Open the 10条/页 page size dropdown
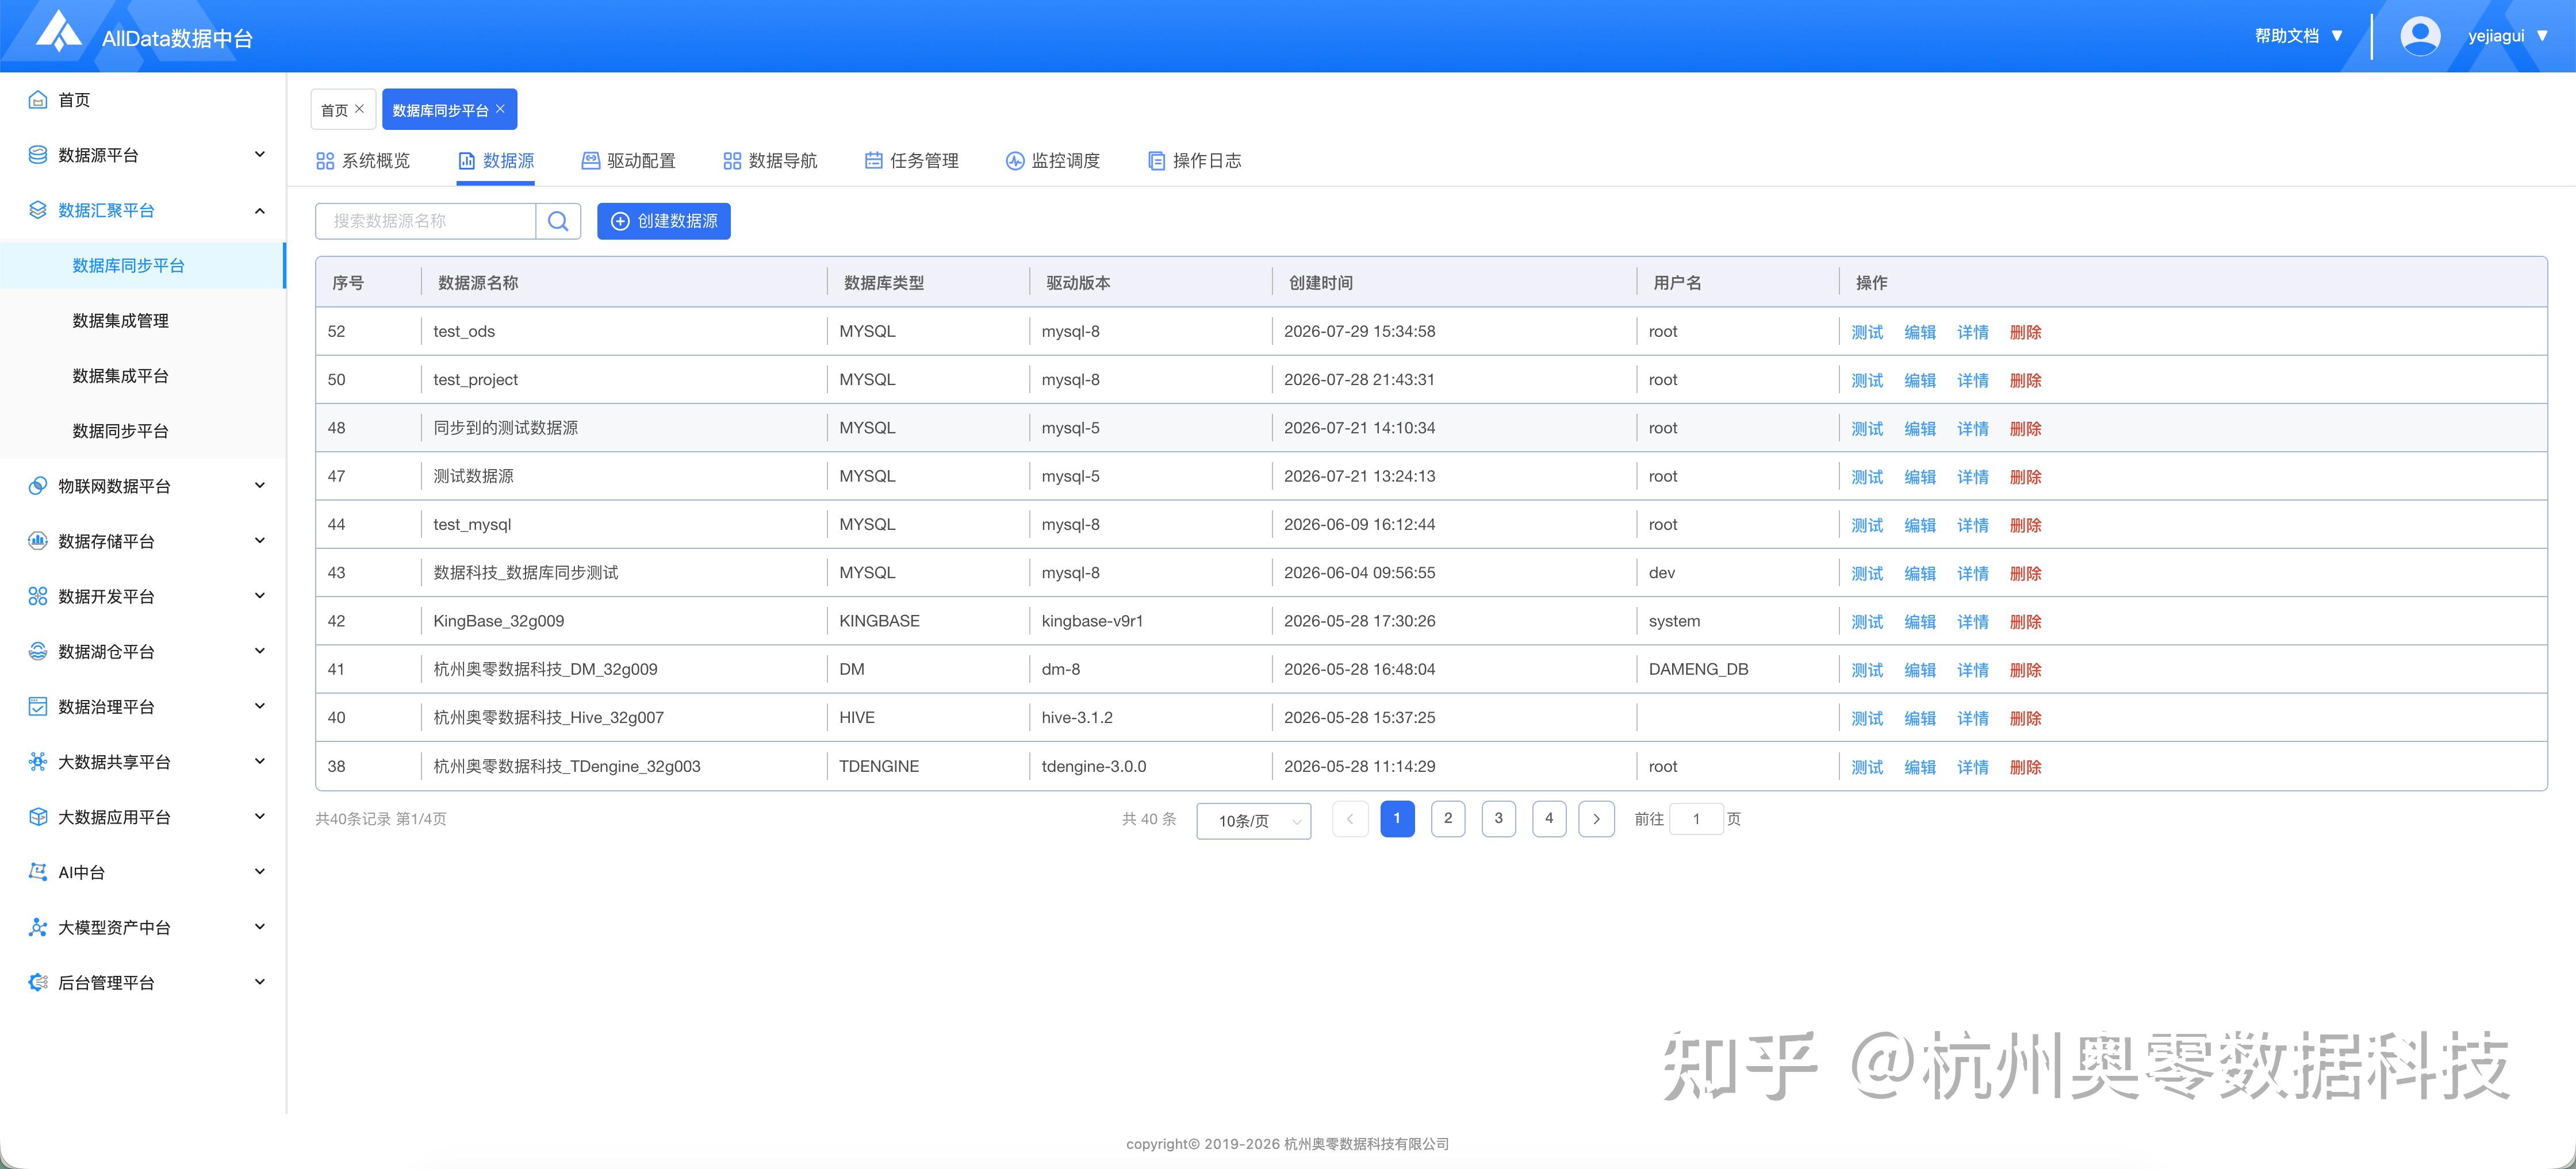This screenshot has height=1169, width=2576. 1254,820
